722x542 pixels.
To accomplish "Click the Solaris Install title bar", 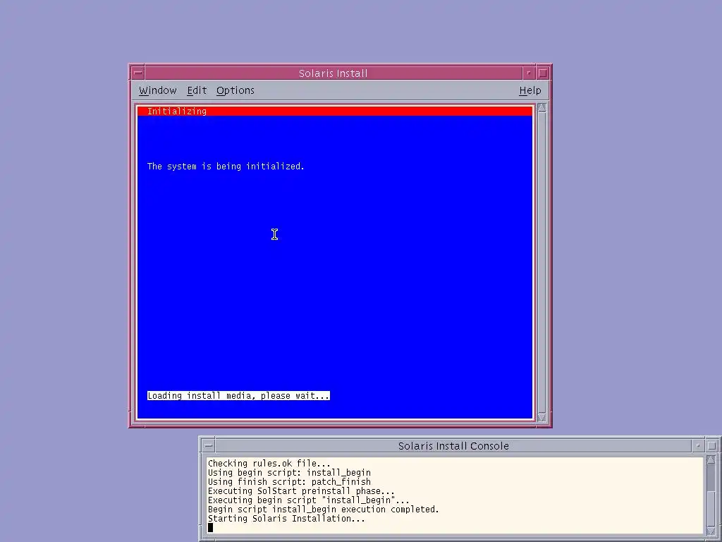I will coord(333,73).
